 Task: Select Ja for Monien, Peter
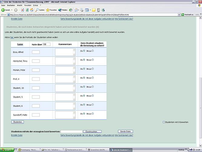pos(84,69)
